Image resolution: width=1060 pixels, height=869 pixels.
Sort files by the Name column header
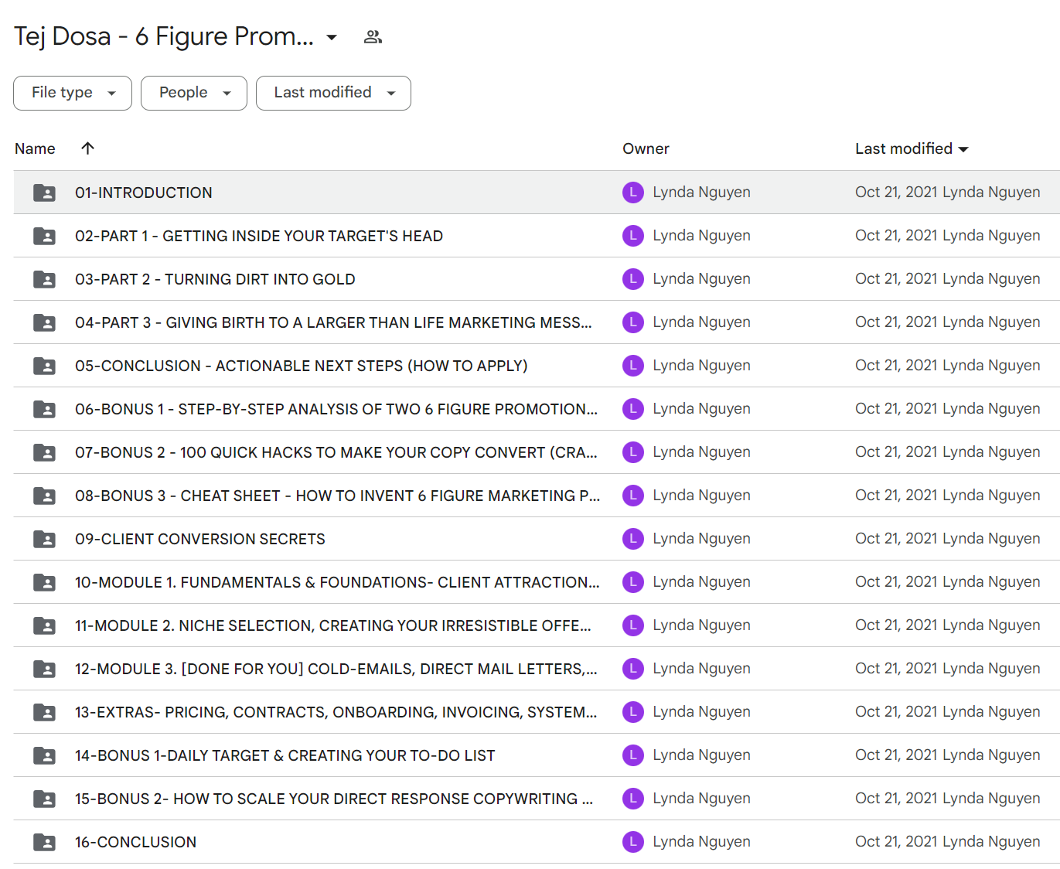pyautogui.click(x=35, y=148)
